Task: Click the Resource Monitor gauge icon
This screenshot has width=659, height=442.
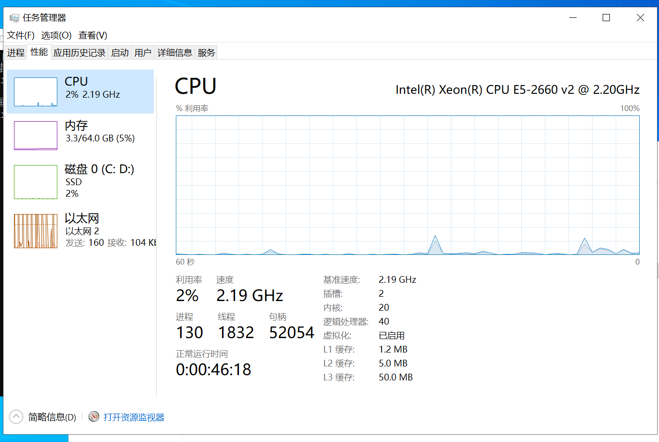Action: click(94, 417)
